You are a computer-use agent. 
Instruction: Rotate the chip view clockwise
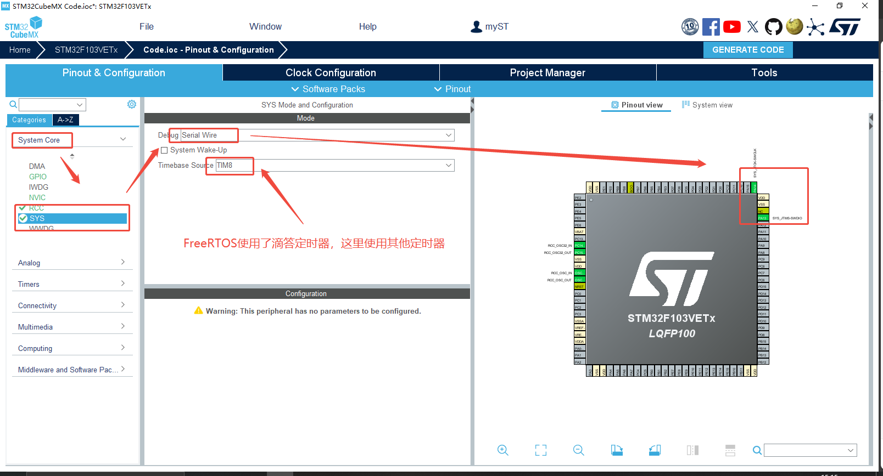coord(617,450)
